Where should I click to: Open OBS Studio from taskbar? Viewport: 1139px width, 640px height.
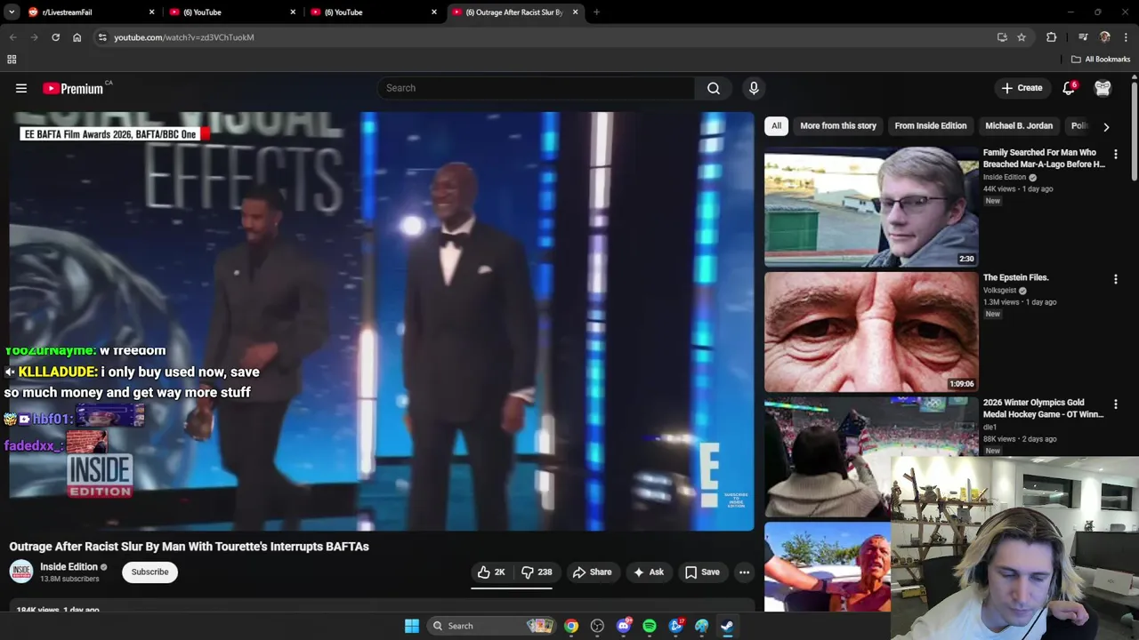[x=597, y=626]
